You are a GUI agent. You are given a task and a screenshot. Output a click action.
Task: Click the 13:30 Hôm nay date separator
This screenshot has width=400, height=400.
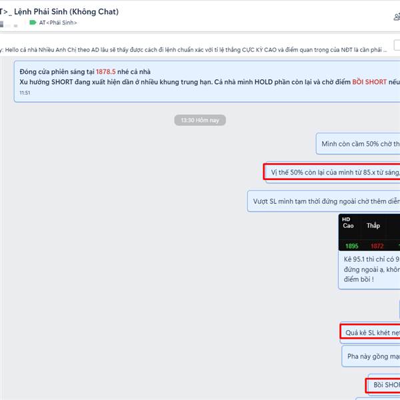point(200,120)
